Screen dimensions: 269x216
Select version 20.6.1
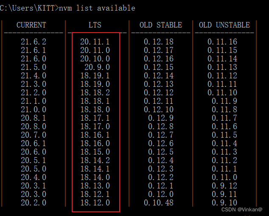pyautogui.click(x=34, y=144)
